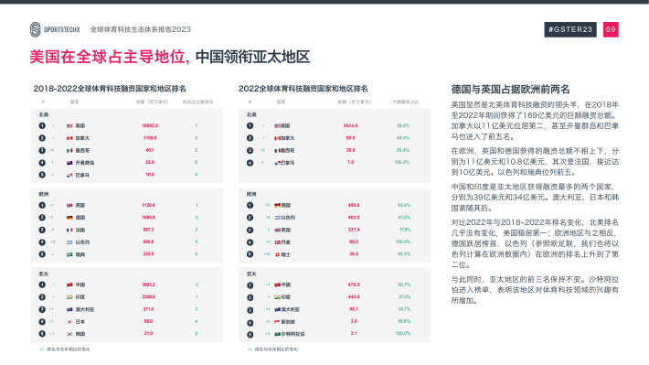Click Japan's flag icon

coord(69,321)
